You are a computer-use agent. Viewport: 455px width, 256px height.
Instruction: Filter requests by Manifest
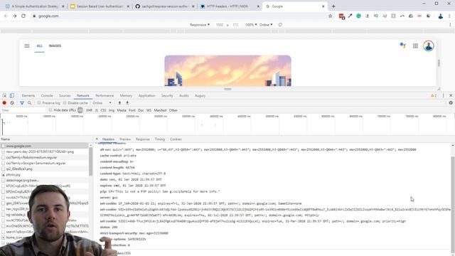(160, 110)
